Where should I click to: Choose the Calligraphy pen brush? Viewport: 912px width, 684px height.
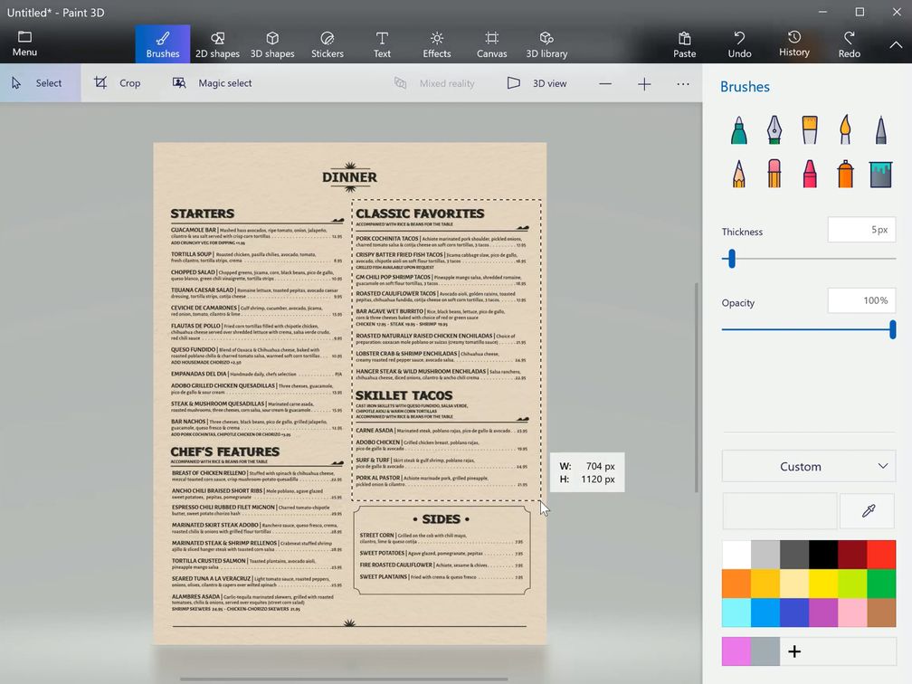(774, 130)
